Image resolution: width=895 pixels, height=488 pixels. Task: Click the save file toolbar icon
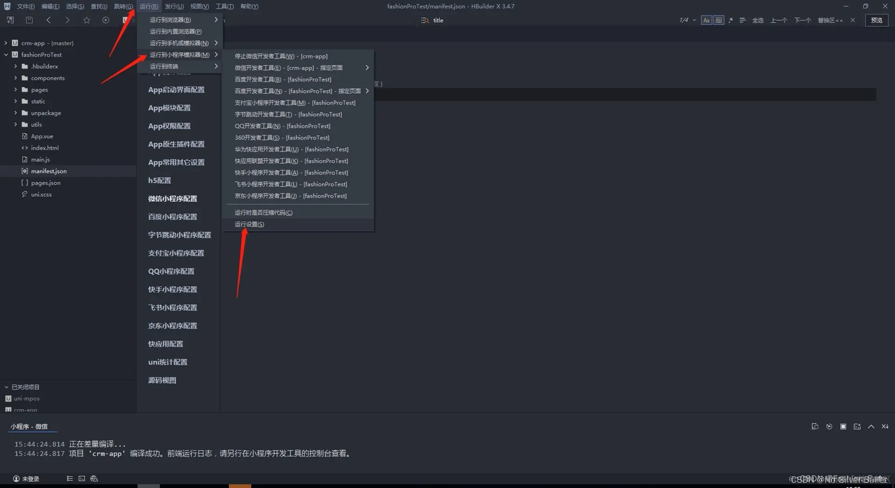click(x=29, y=20)
